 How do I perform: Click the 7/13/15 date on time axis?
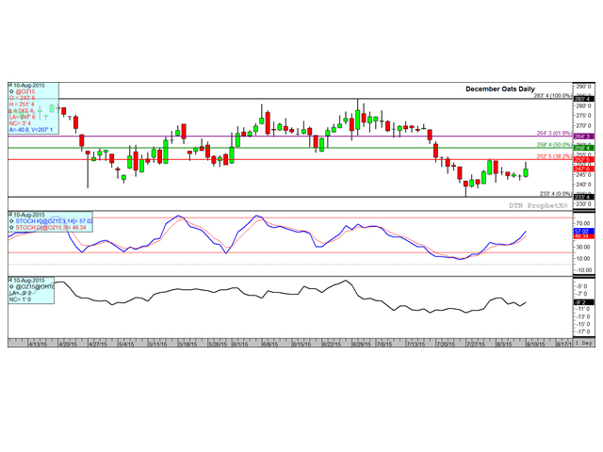coord(416,344)
